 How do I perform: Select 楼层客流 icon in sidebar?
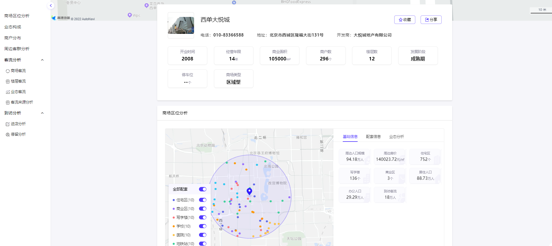pyautogui.click(x=8, y=81)
